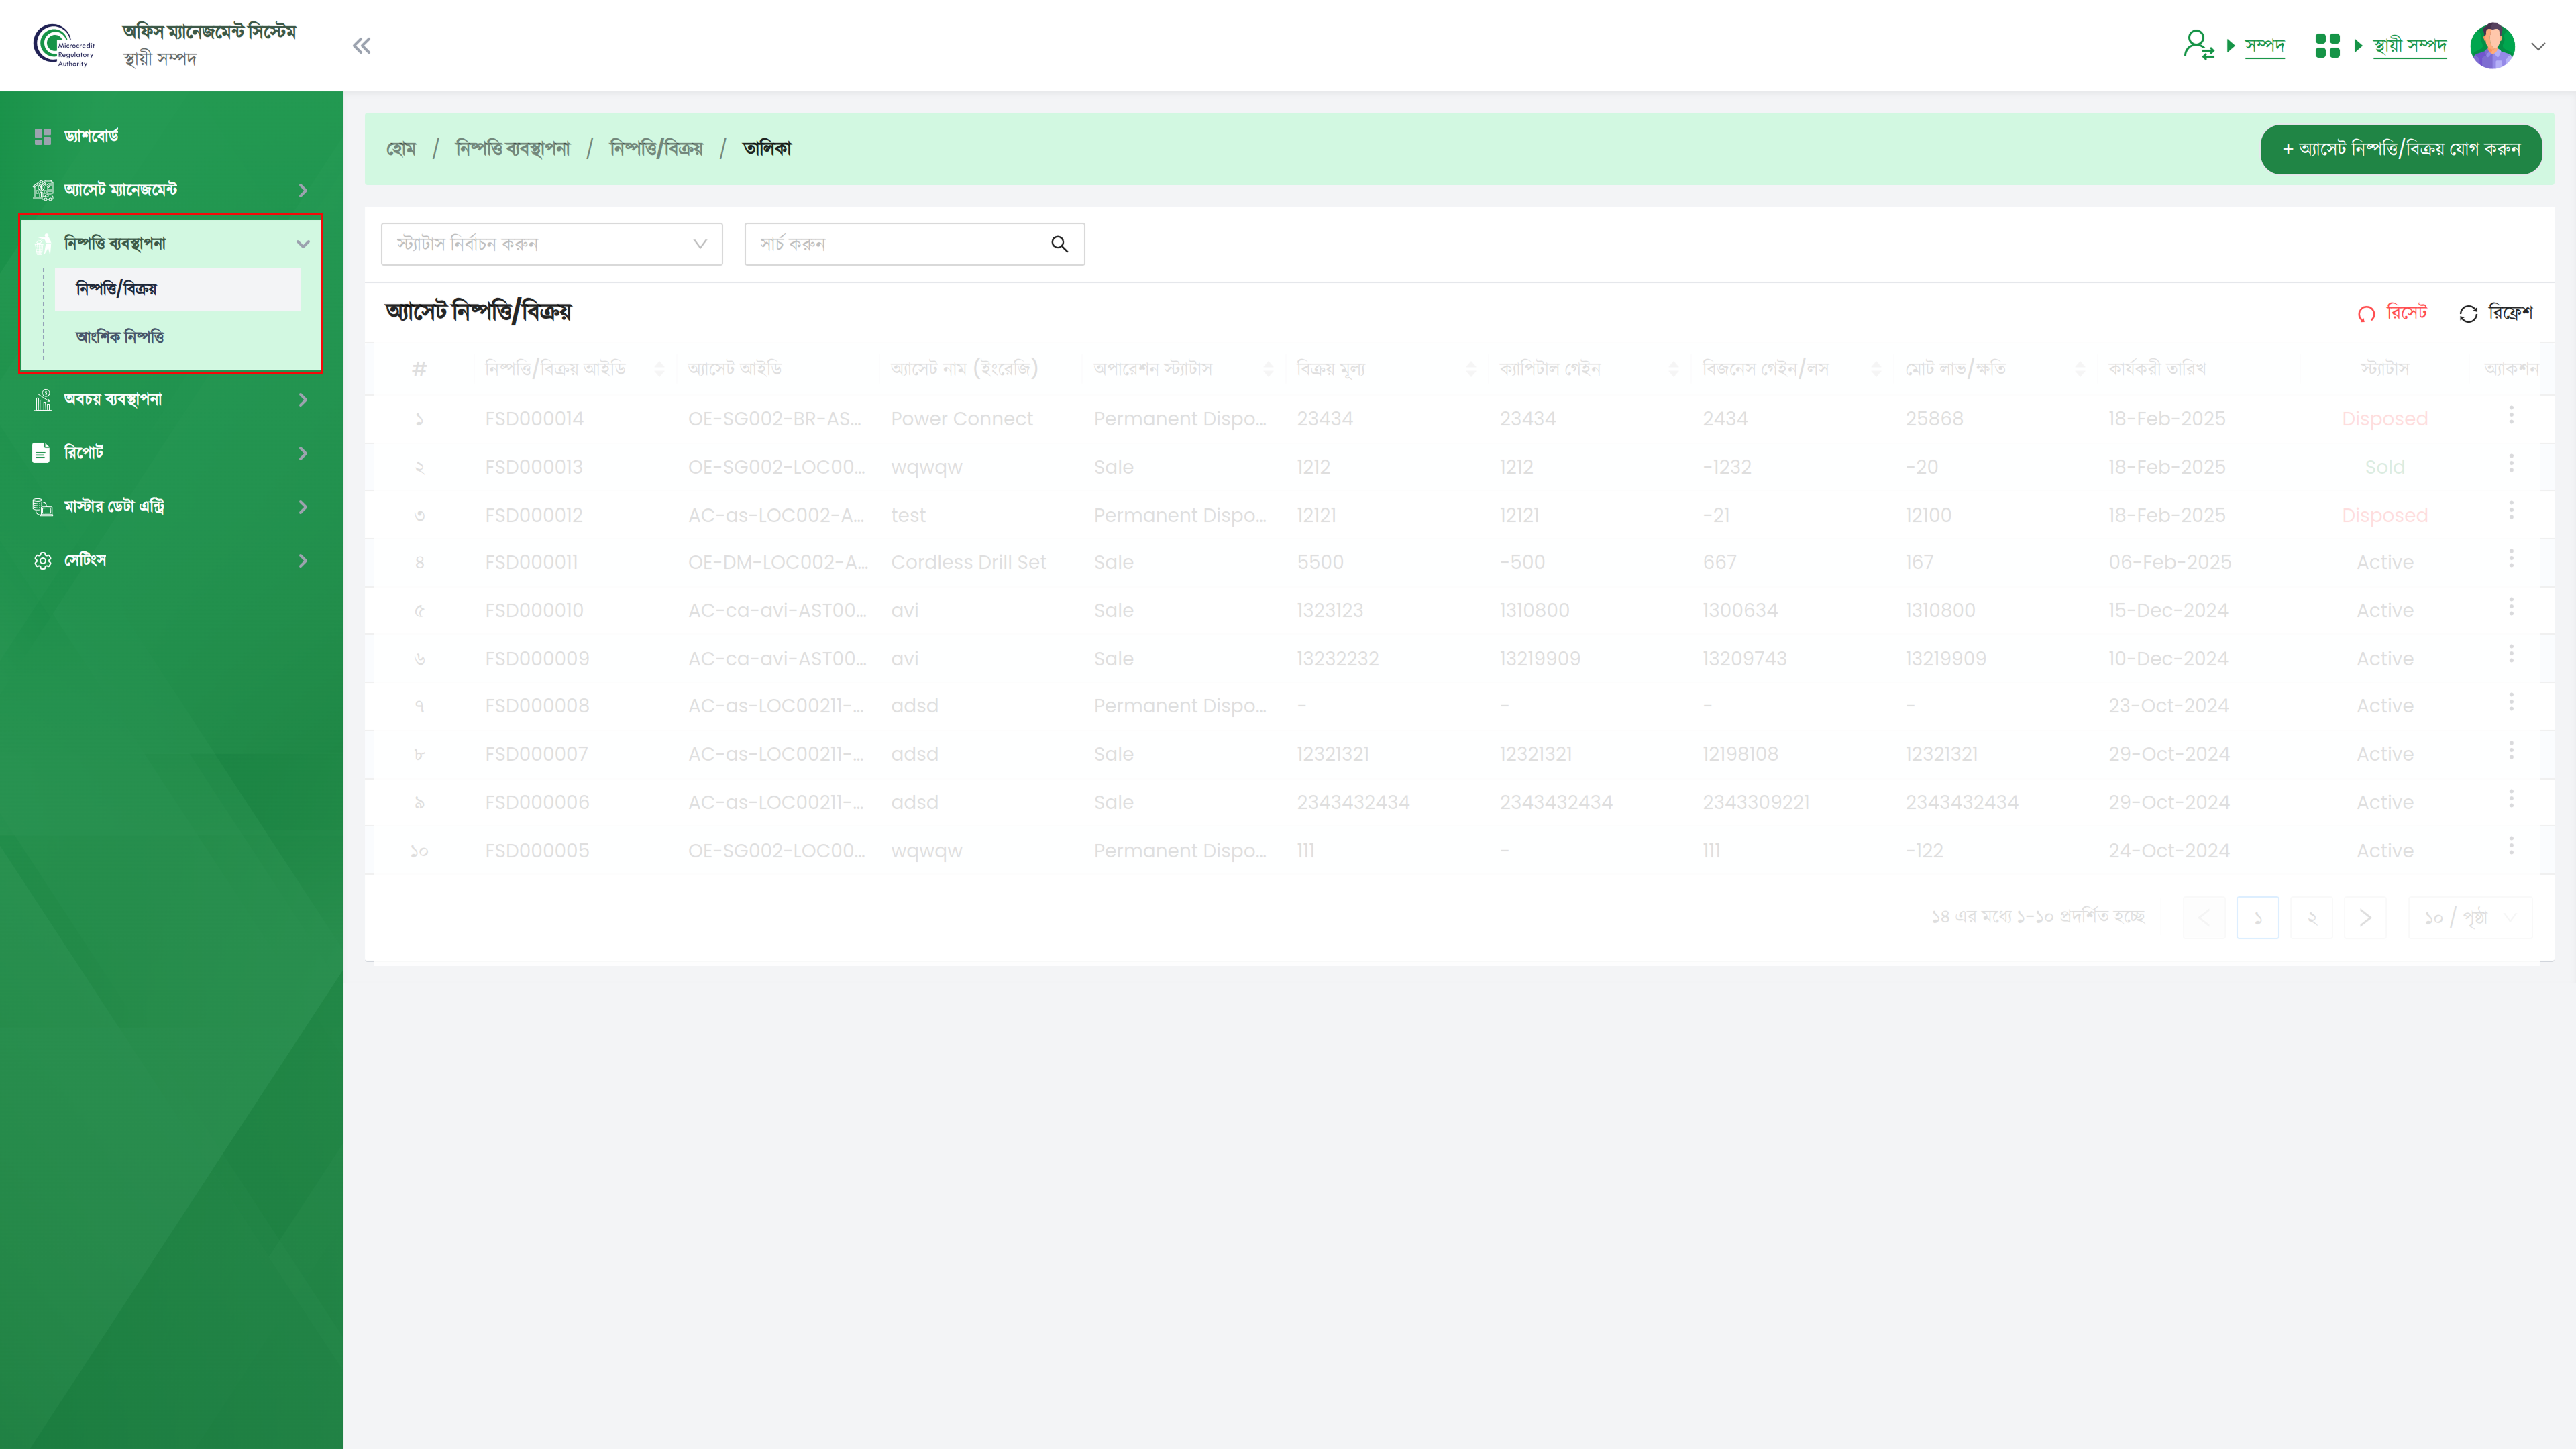
Task: Click the search magnifier icon
Action: pyautogui.click(x=1060, y=244)
